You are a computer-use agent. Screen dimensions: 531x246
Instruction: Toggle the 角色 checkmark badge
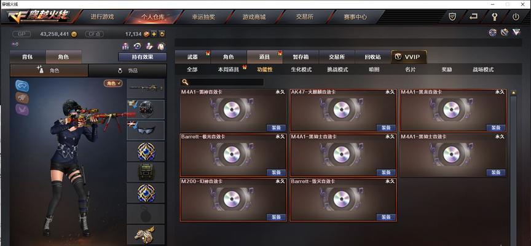pos(113,83)
